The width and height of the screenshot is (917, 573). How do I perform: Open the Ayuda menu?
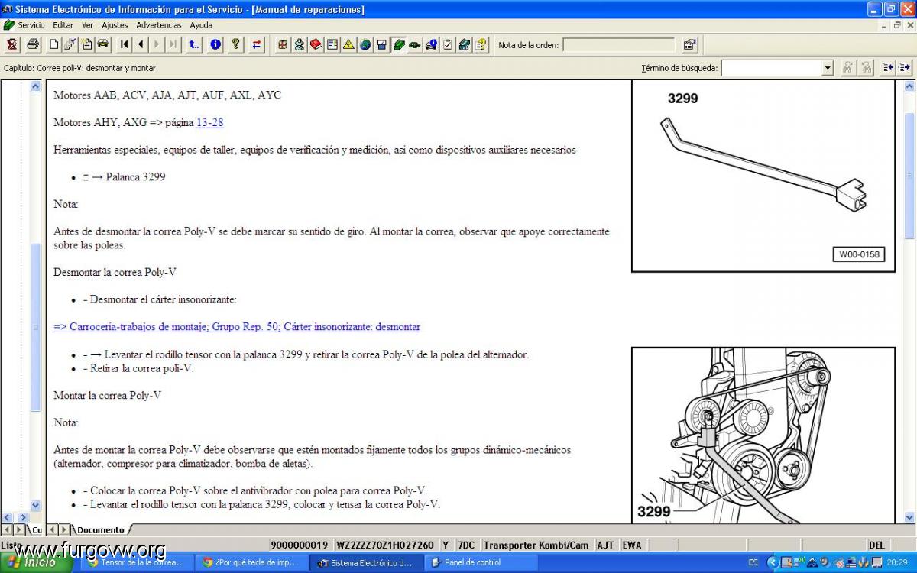(x=201, y=25)
